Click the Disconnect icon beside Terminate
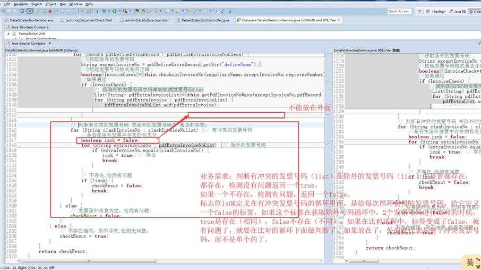Screen dimensions: 481x270 pos(56,11)
